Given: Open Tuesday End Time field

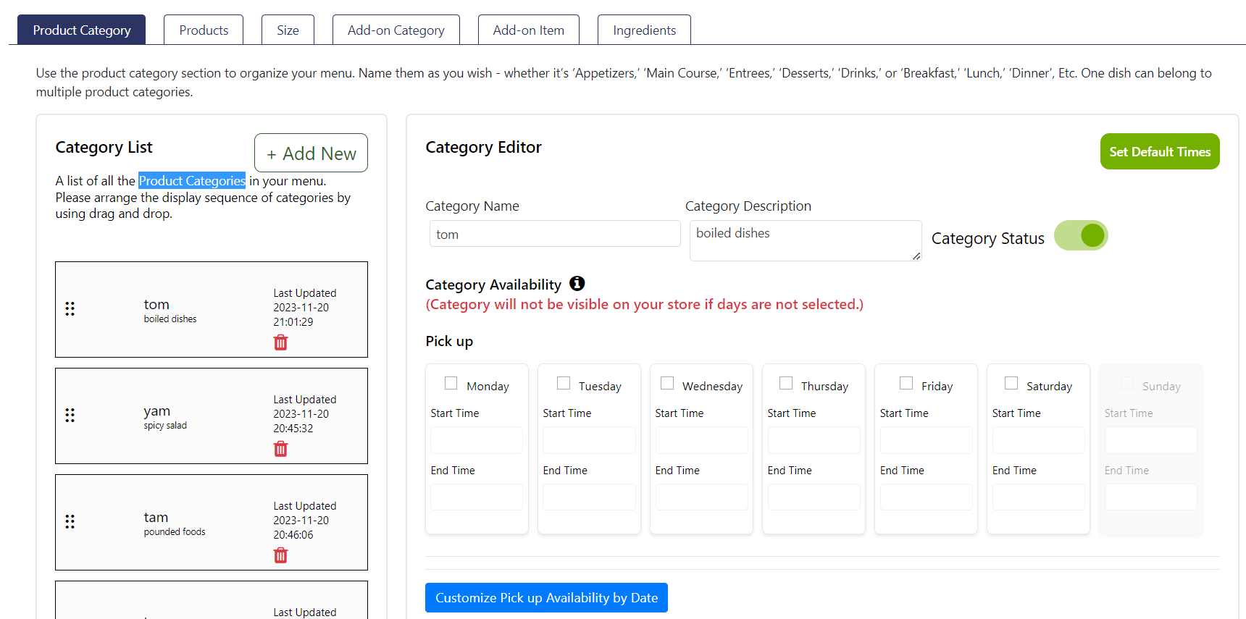Looking at the screenshot, I should point(588,497).
